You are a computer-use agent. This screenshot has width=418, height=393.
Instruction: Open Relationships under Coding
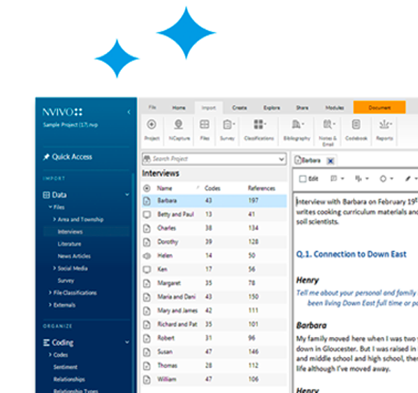pyautogui.click(x=69, y=379)
